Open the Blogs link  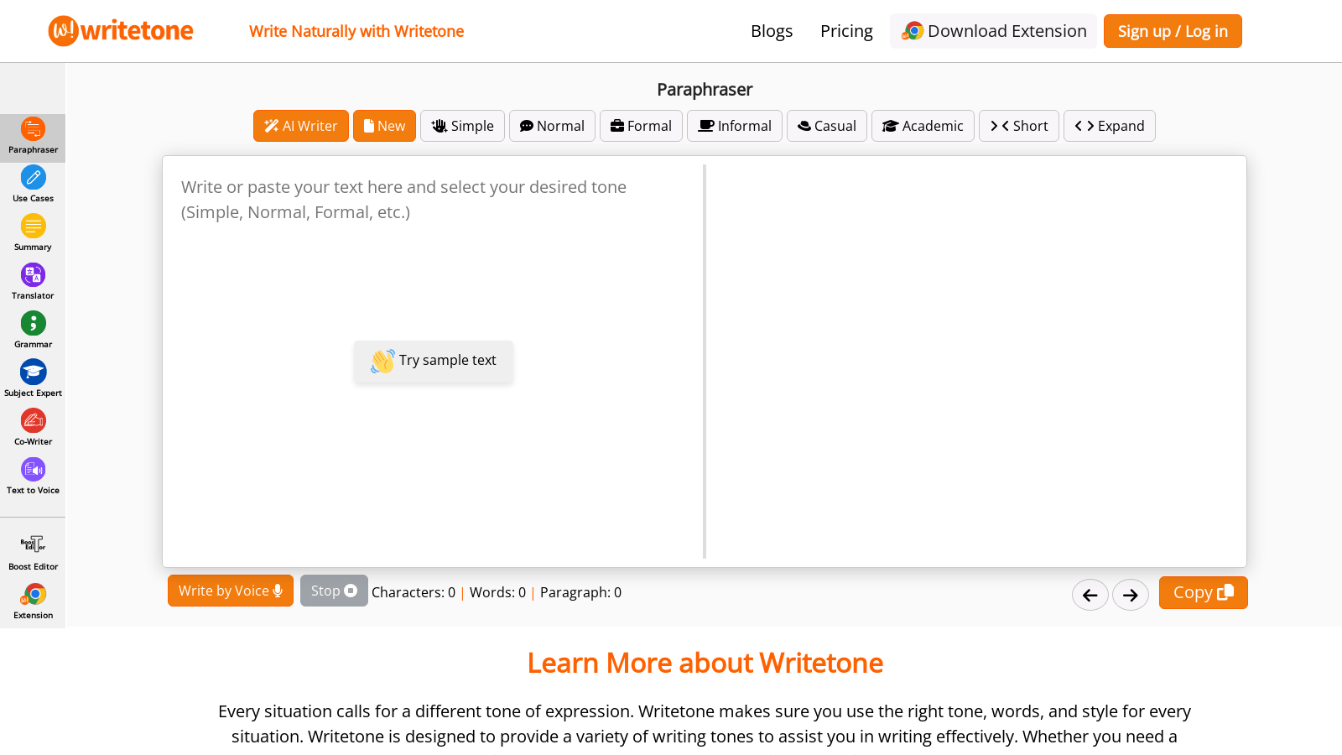pos(772,31)
